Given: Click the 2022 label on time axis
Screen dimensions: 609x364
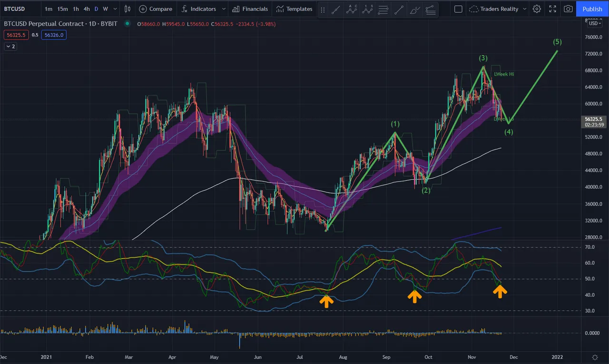Looking at the screenshot, I should point(558,357).
